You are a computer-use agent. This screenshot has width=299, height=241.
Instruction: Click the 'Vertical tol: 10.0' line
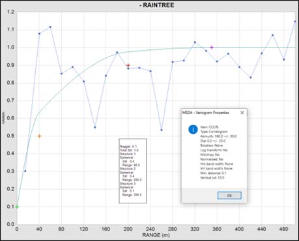tap(212, 177)
